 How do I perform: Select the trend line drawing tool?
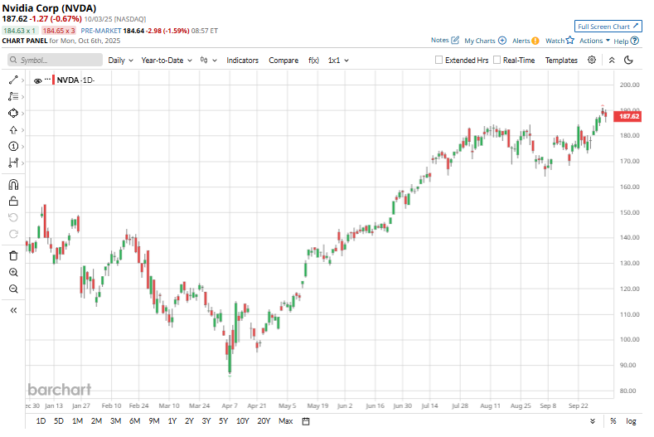tap(13, 80)
